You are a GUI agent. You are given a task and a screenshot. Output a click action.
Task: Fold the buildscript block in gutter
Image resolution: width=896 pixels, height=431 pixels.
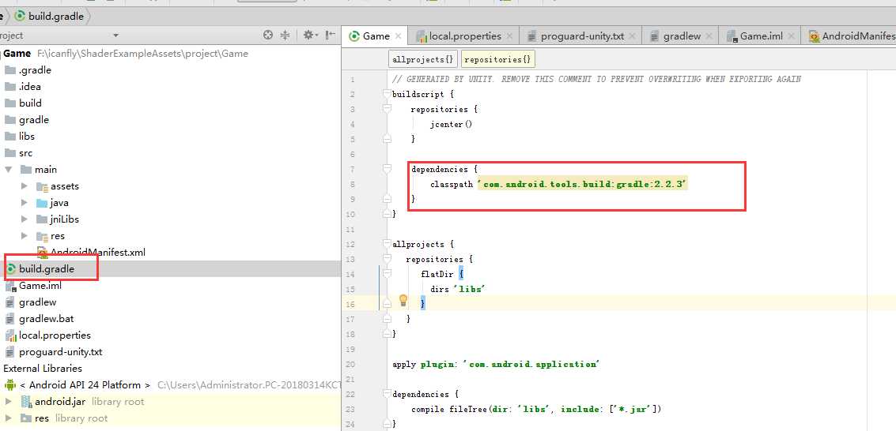pos(387,95)
